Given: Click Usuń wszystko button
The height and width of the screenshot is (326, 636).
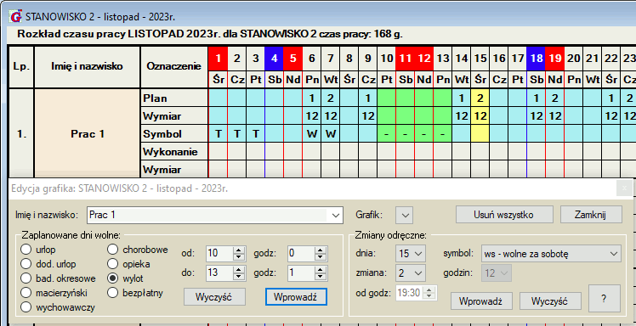Looking at the screenshot, I should (503, 215).
